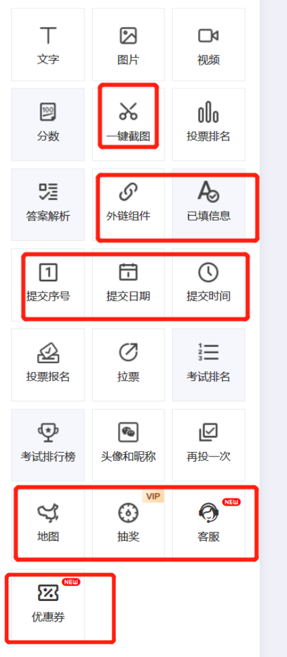Screen dimensions: 287x657
Task: Click the 拉票 component tile
Action: (128, 364)
